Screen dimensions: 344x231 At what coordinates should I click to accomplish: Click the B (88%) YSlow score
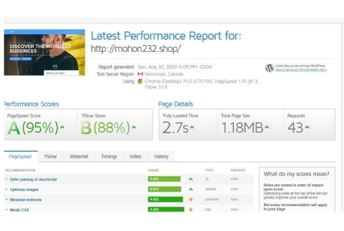(x=105, y=127)
